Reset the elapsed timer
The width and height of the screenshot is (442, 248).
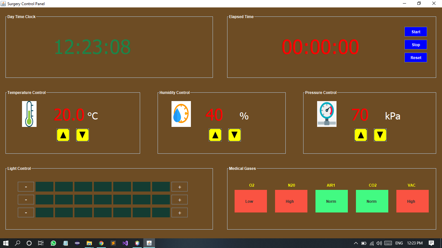click(415, 57)
